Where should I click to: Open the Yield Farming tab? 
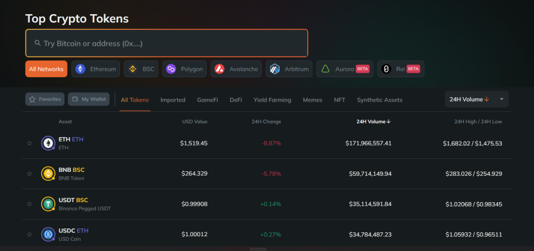(272, 100)
